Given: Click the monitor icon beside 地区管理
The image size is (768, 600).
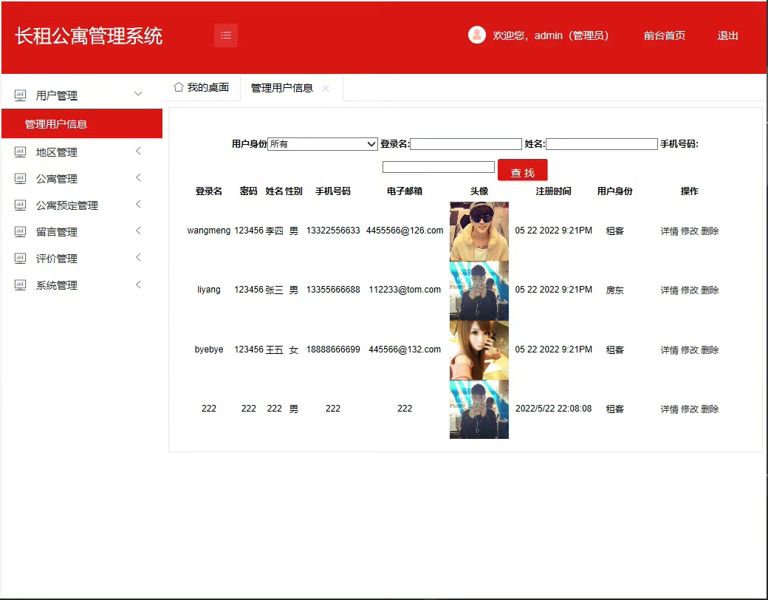Looking at the screenshot, I should click(x=20, y=152).
